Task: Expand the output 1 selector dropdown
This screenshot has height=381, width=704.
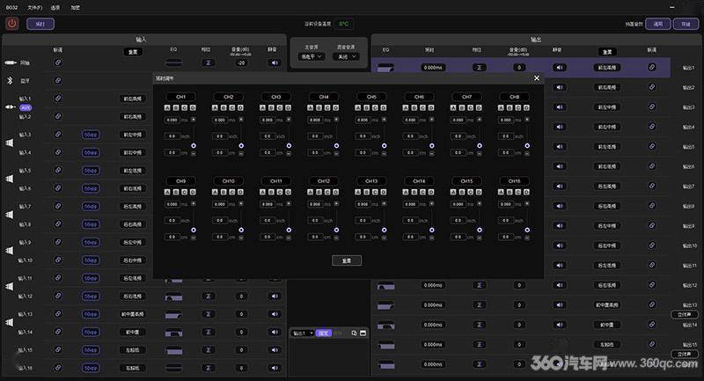Action: [303, 333]
